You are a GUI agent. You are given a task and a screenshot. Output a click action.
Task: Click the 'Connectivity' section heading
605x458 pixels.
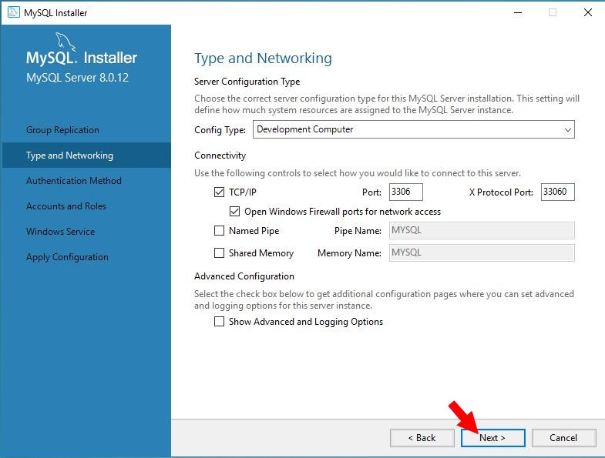(220, 155)
